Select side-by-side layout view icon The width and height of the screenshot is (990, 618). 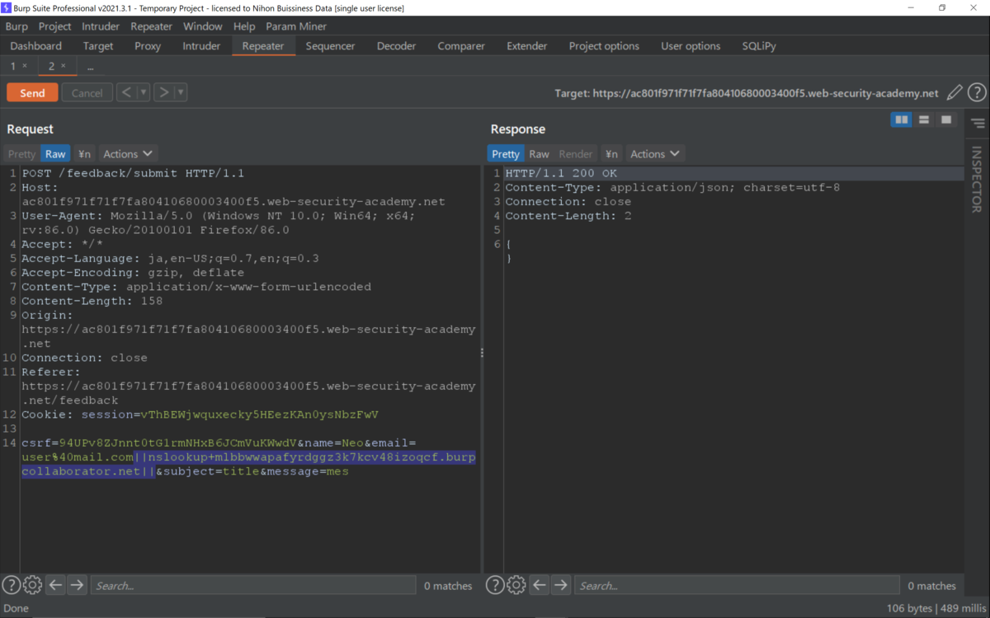902,120
